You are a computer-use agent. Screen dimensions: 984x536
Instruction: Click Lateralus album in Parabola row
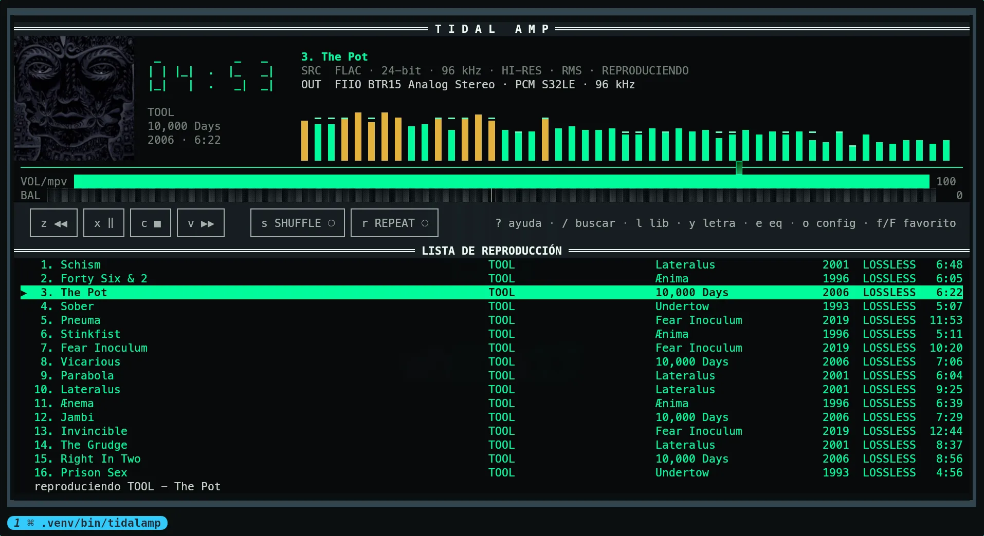pos(685,376)
